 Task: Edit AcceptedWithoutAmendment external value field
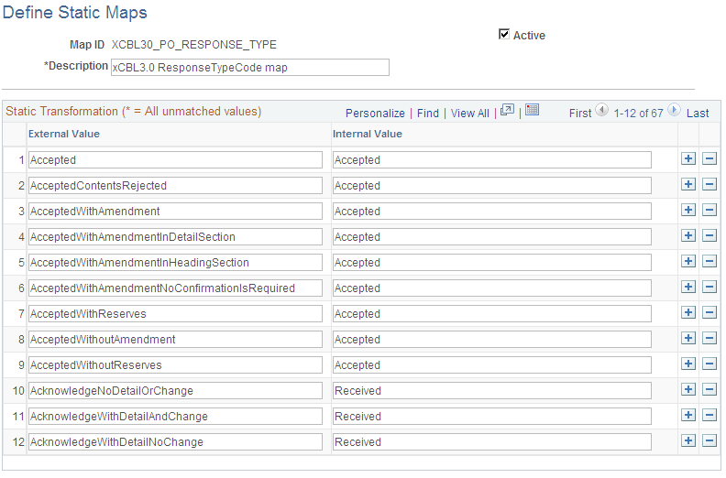click(175, 340)
